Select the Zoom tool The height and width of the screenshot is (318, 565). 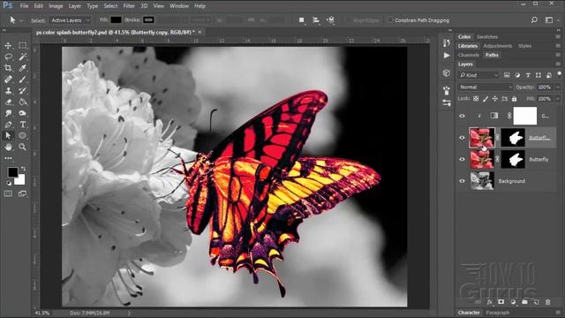[22, 147]
